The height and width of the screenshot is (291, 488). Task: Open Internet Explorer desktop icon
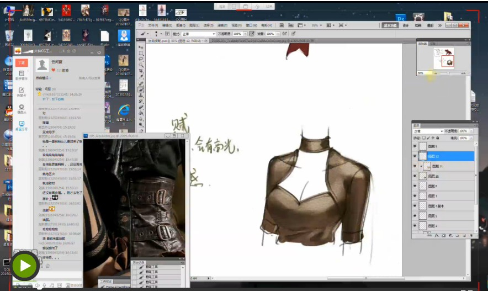[x=124, y=110]
